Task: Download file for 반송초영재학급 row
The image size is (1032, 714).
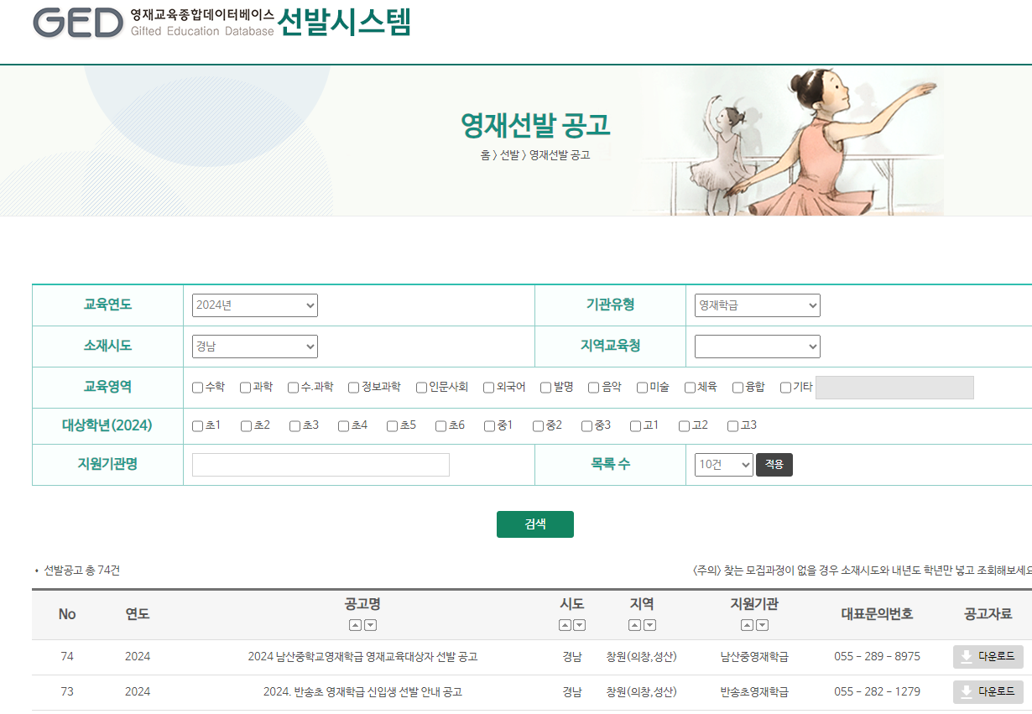Action: [988, 692]
